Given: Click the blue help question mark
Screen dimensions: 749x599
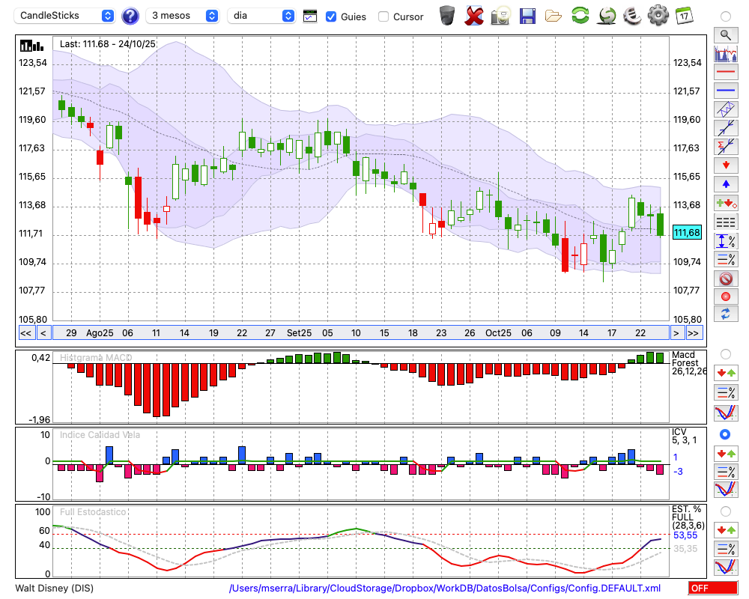Looking at the screenshot, I should pyautogui.click(x=130, y=16).
